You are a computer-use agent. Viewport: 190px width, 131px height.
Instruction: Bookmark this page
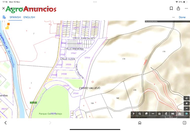tap(171, 8)
